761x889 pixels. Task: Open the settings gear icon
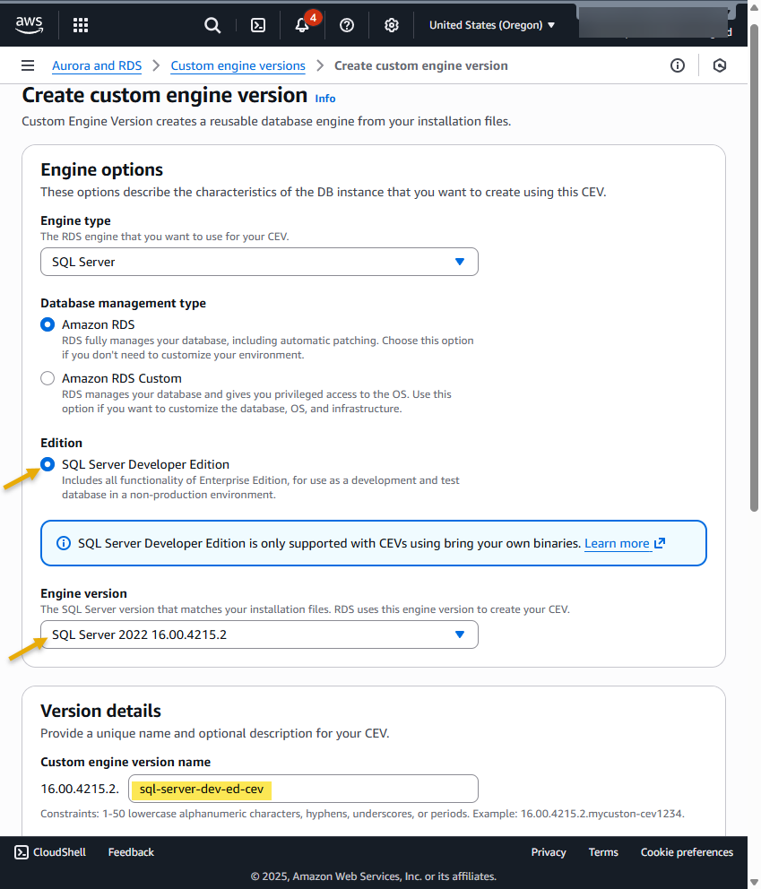[x=392, y=25]
